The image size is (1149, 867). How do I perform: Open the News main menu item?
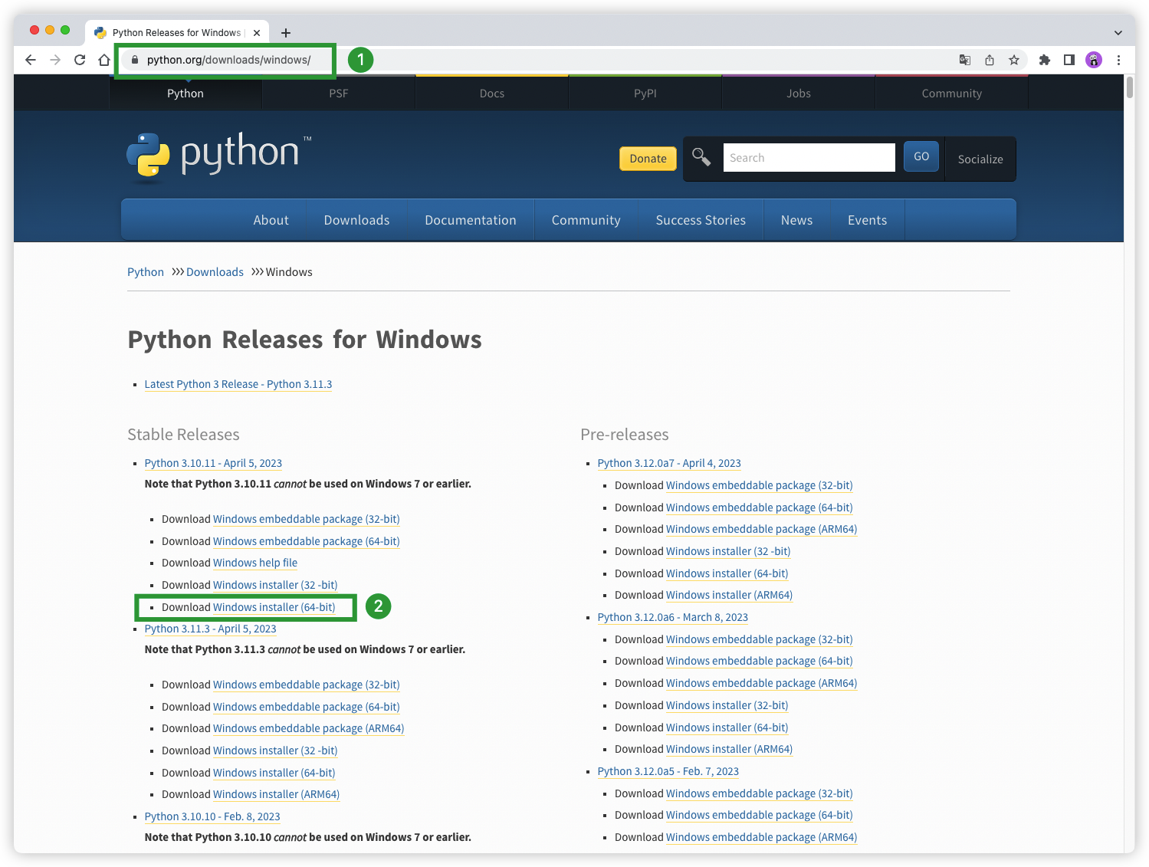point(796,220)
